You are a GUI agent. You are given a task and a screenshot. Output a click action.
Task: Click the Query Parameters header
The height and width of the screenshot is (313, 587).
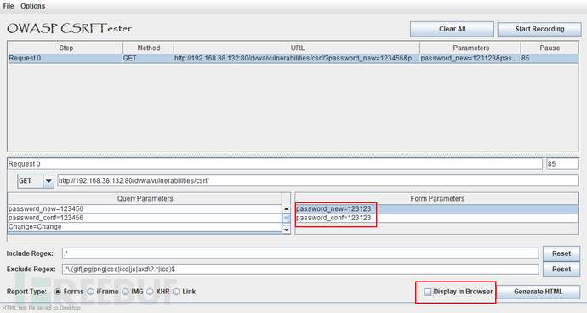pos(145,199)
